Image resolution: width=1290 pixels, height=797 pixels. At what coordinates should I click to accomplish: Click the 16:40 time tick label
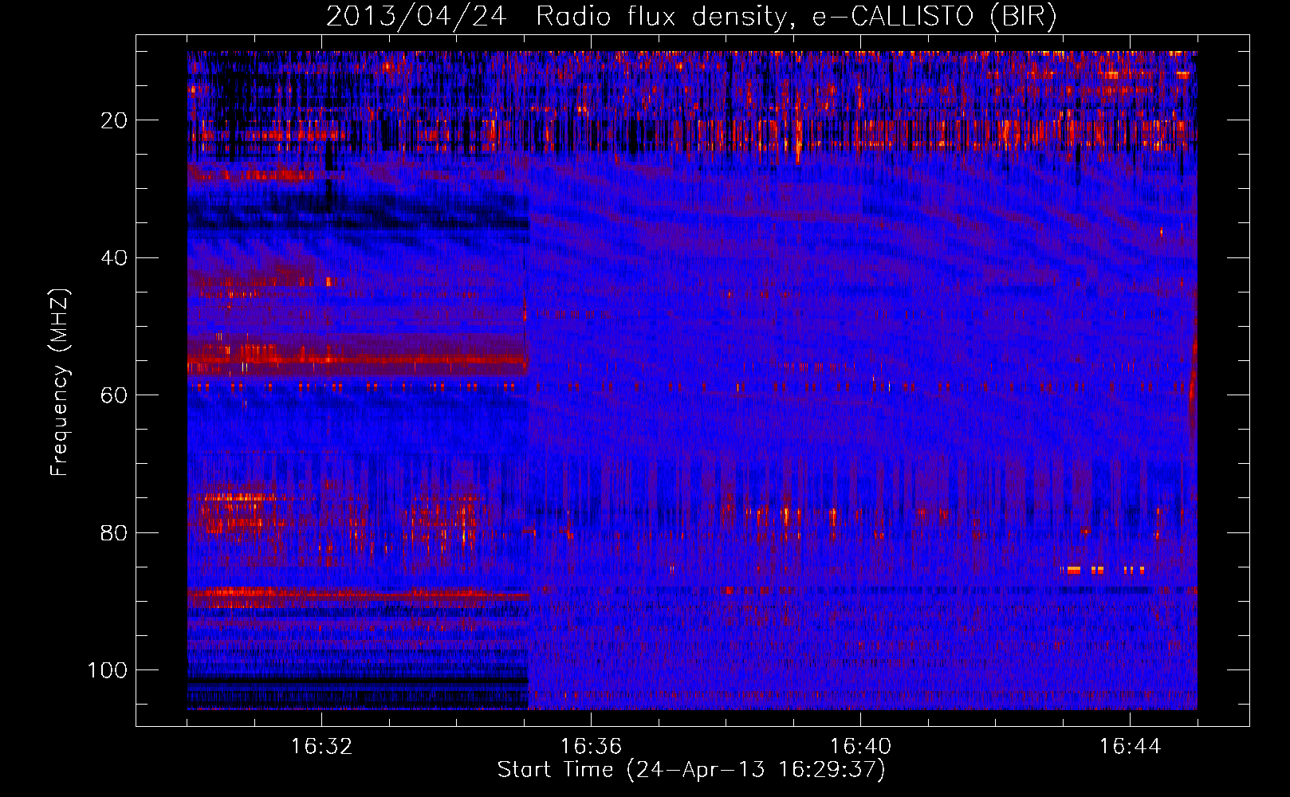[860, 747]
